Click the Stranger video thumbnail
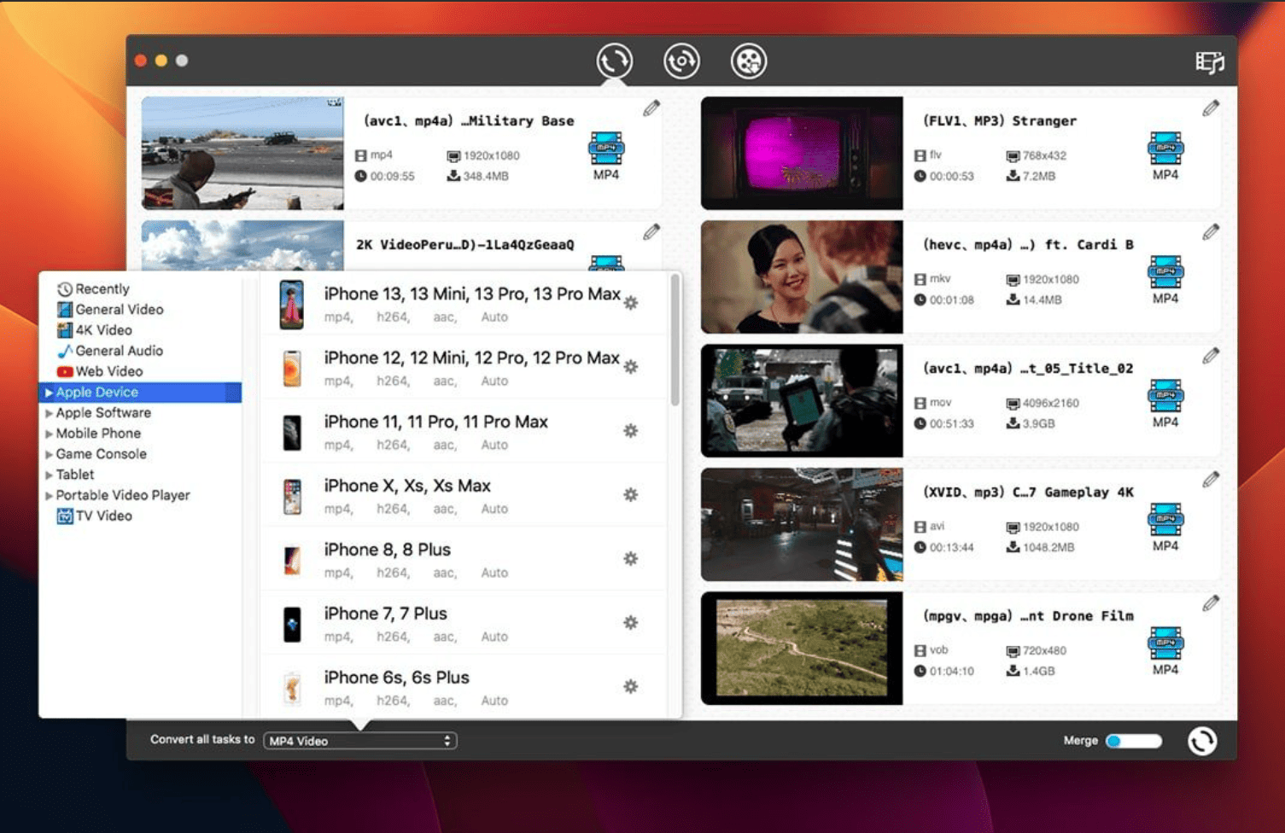 click(802, 153)
